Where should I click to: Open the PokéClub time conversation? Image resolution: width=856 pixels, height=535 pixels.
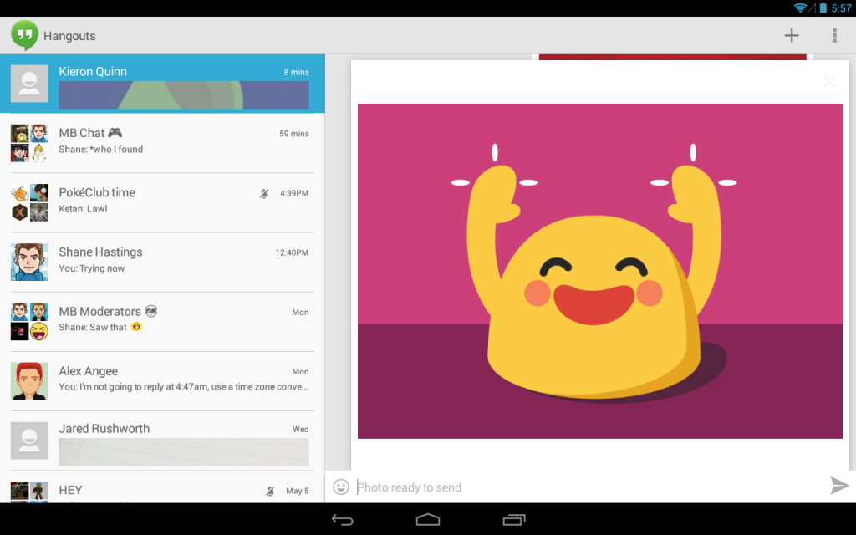[x=163, y=202]
